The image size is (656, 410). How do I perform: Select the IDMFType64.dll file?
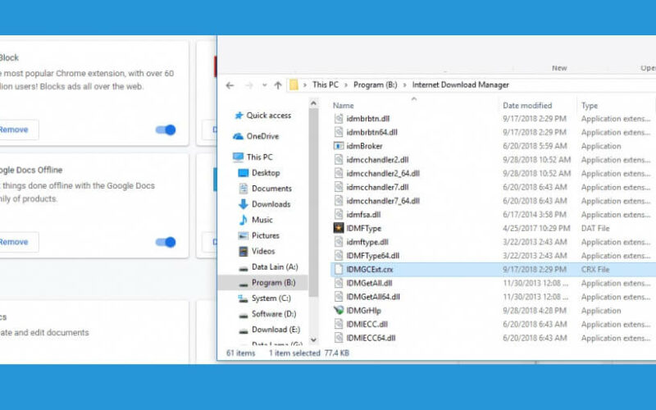372,256
